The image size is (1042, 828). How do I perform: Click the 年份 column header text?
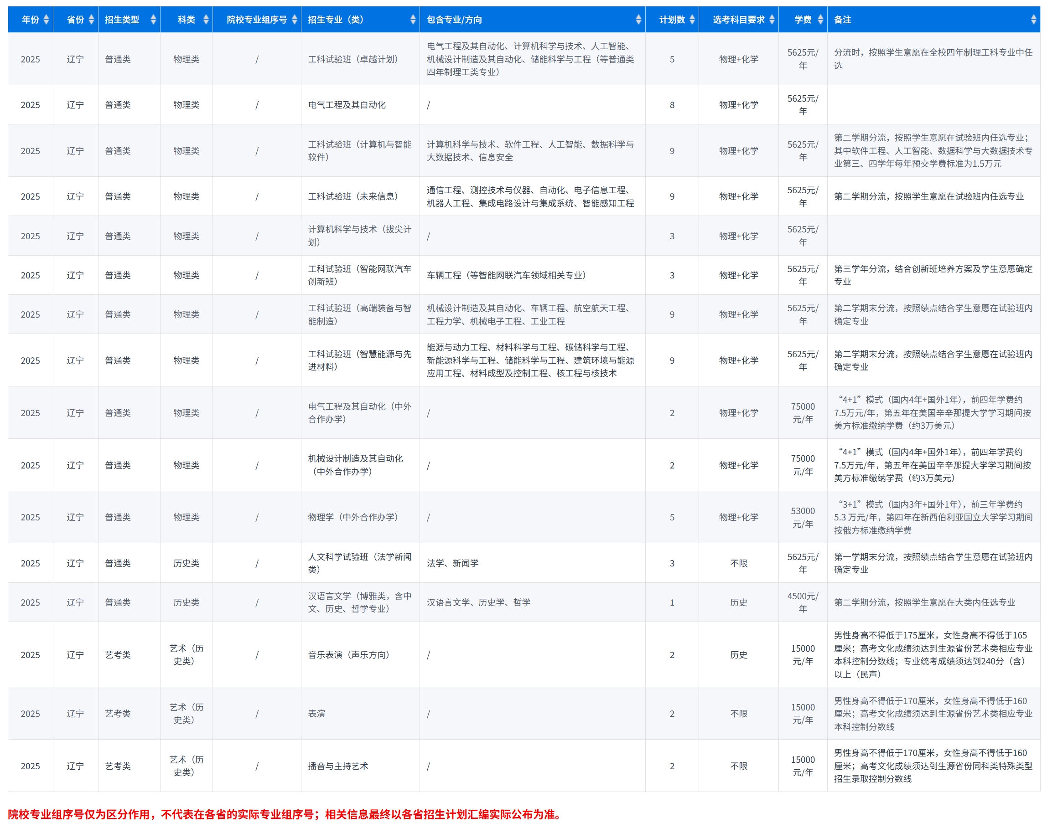click(30, 19)
